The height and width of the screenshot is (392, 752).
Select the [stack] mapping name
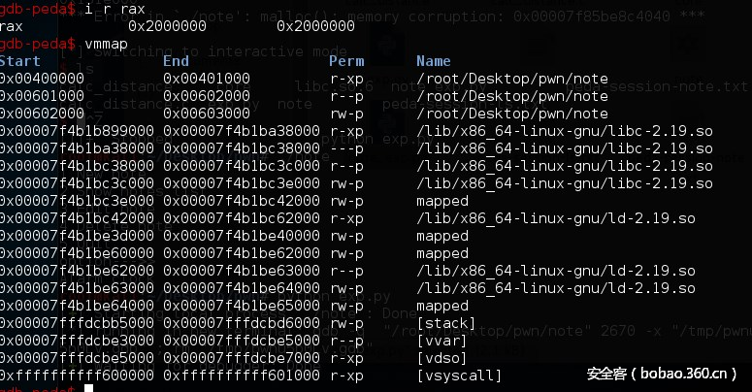(x=445, y=322)
